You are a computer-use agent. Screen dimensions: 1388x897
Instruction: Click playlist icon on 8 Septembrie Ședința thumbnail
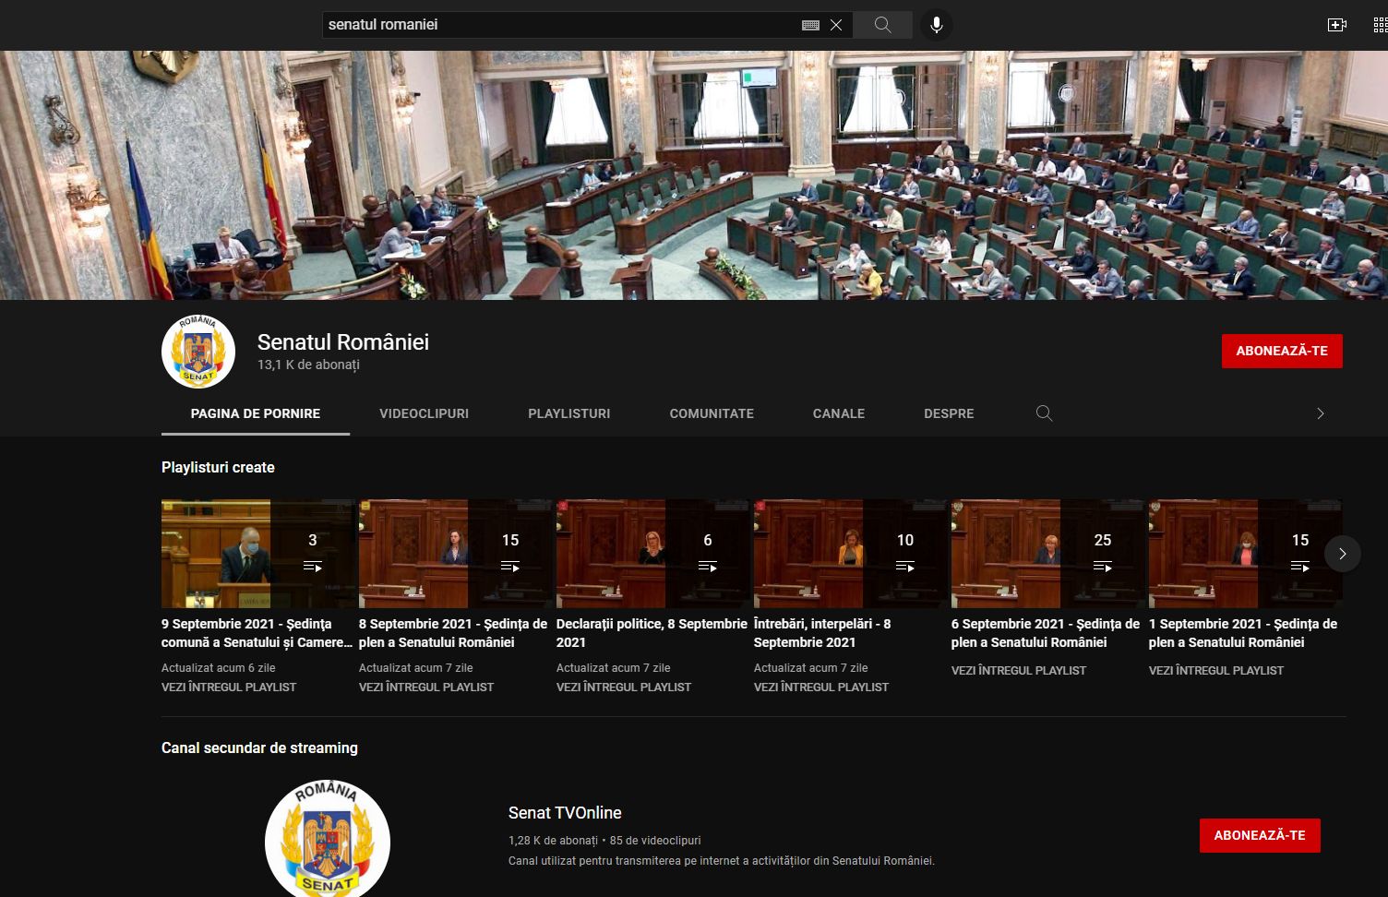509,567
